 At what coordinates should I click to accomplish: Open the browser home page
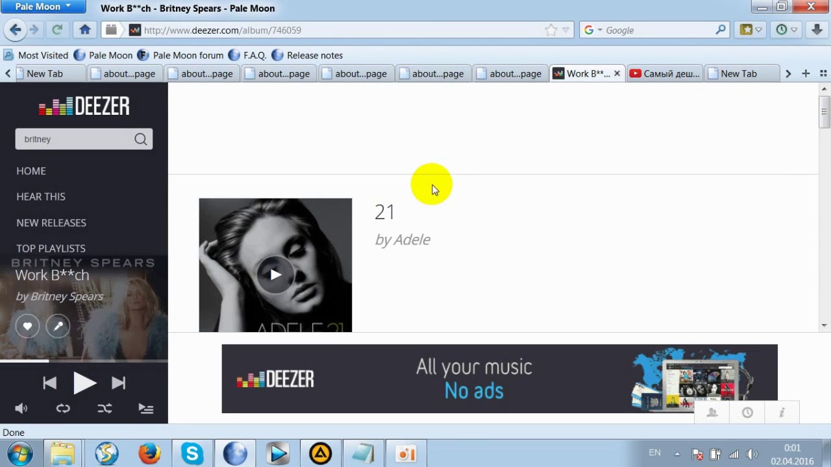[85, 30]
